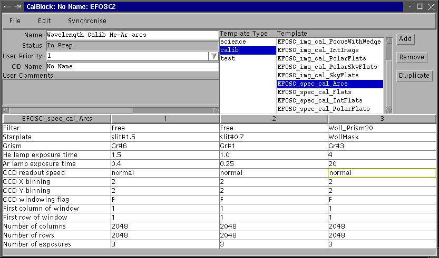Click template list scrollbar up arrow
The height and width of the screenshot is (258, 439).
(x=389, y=41)
